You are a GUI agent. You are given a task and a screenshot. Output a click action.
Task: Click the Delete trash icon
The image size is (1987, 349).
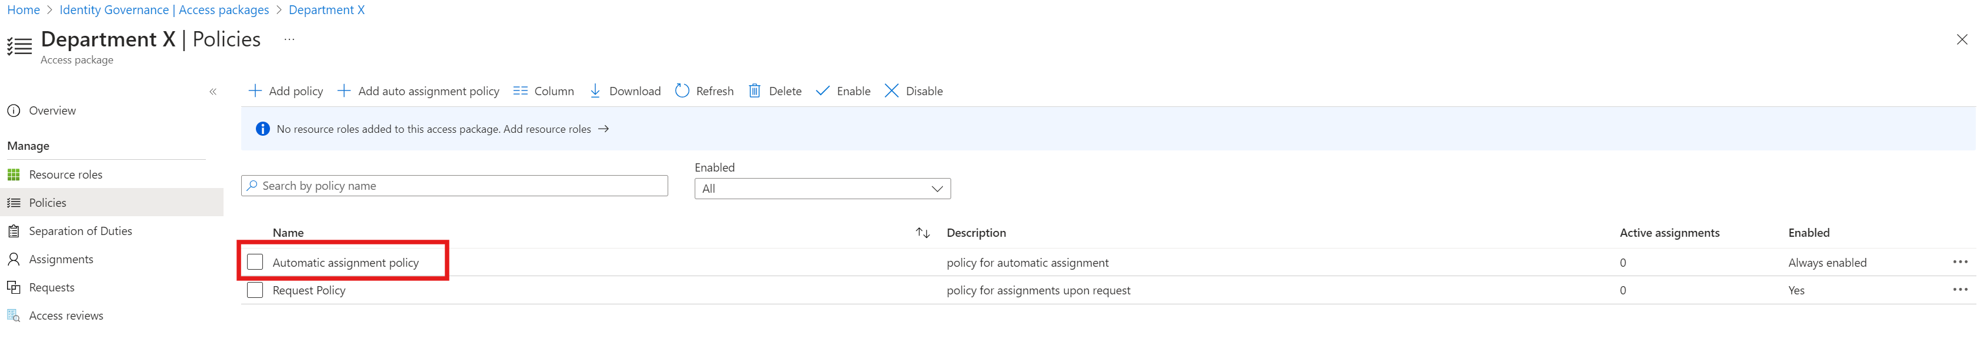click(754, 91)
